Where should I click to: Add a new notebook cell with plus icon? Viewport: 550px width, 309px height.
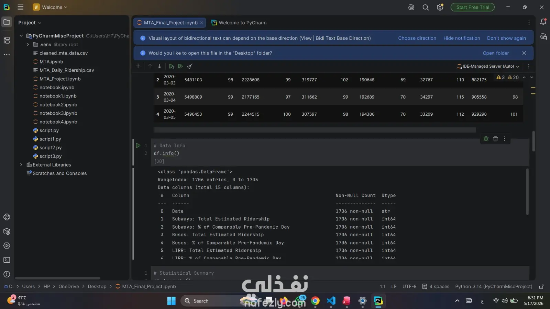[x=138, y=66]
